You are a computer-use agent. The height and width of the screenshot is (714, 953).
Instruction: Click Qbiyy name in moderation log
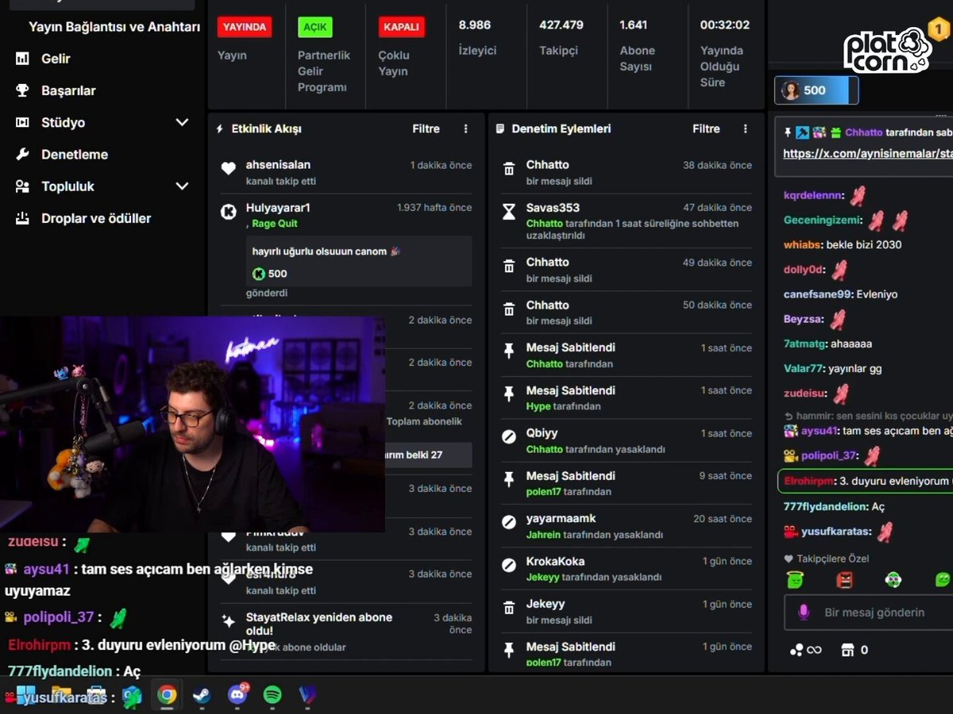pos(542,433)
